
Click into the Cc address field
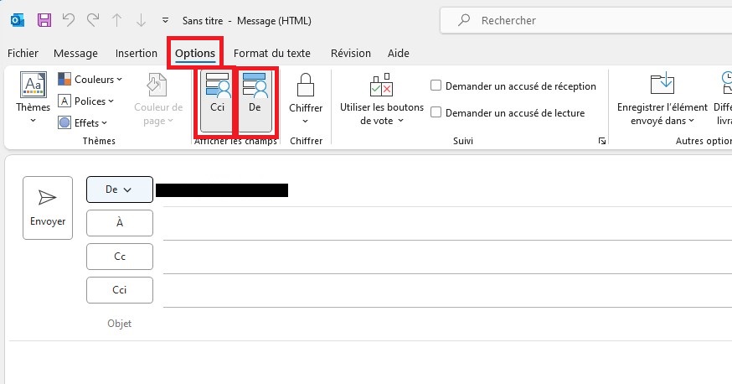click(447, 257)
